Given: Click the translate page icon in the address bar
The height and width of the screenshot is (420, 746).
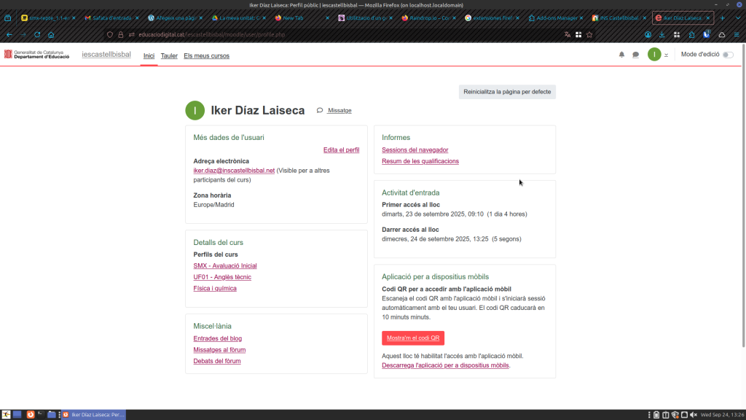Looking at the screenshot, I should pos(568,34).
